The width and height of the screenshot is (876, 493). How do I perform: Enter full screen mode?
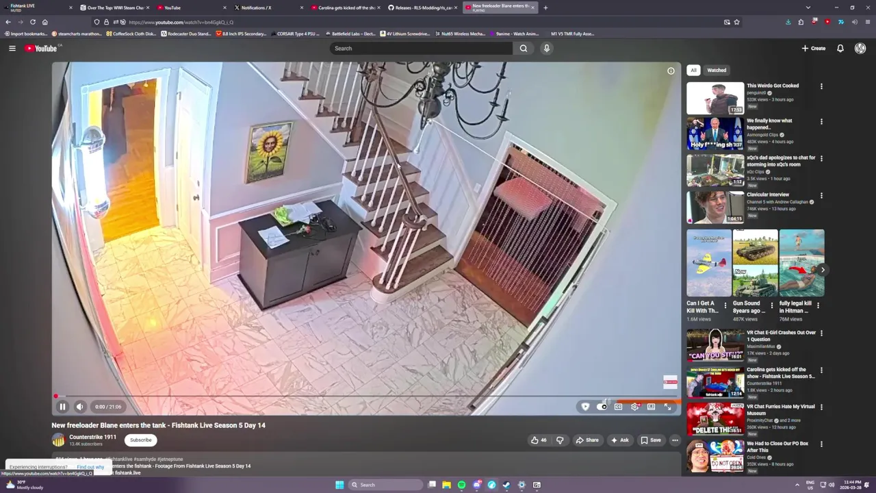[667, 407]
